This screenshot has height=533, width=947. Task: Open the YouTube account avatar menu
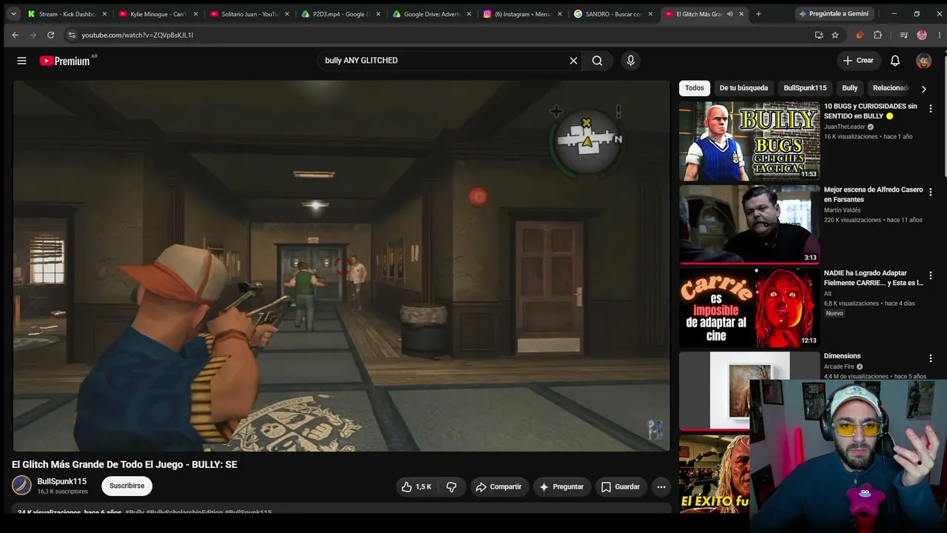pos(923,61)
